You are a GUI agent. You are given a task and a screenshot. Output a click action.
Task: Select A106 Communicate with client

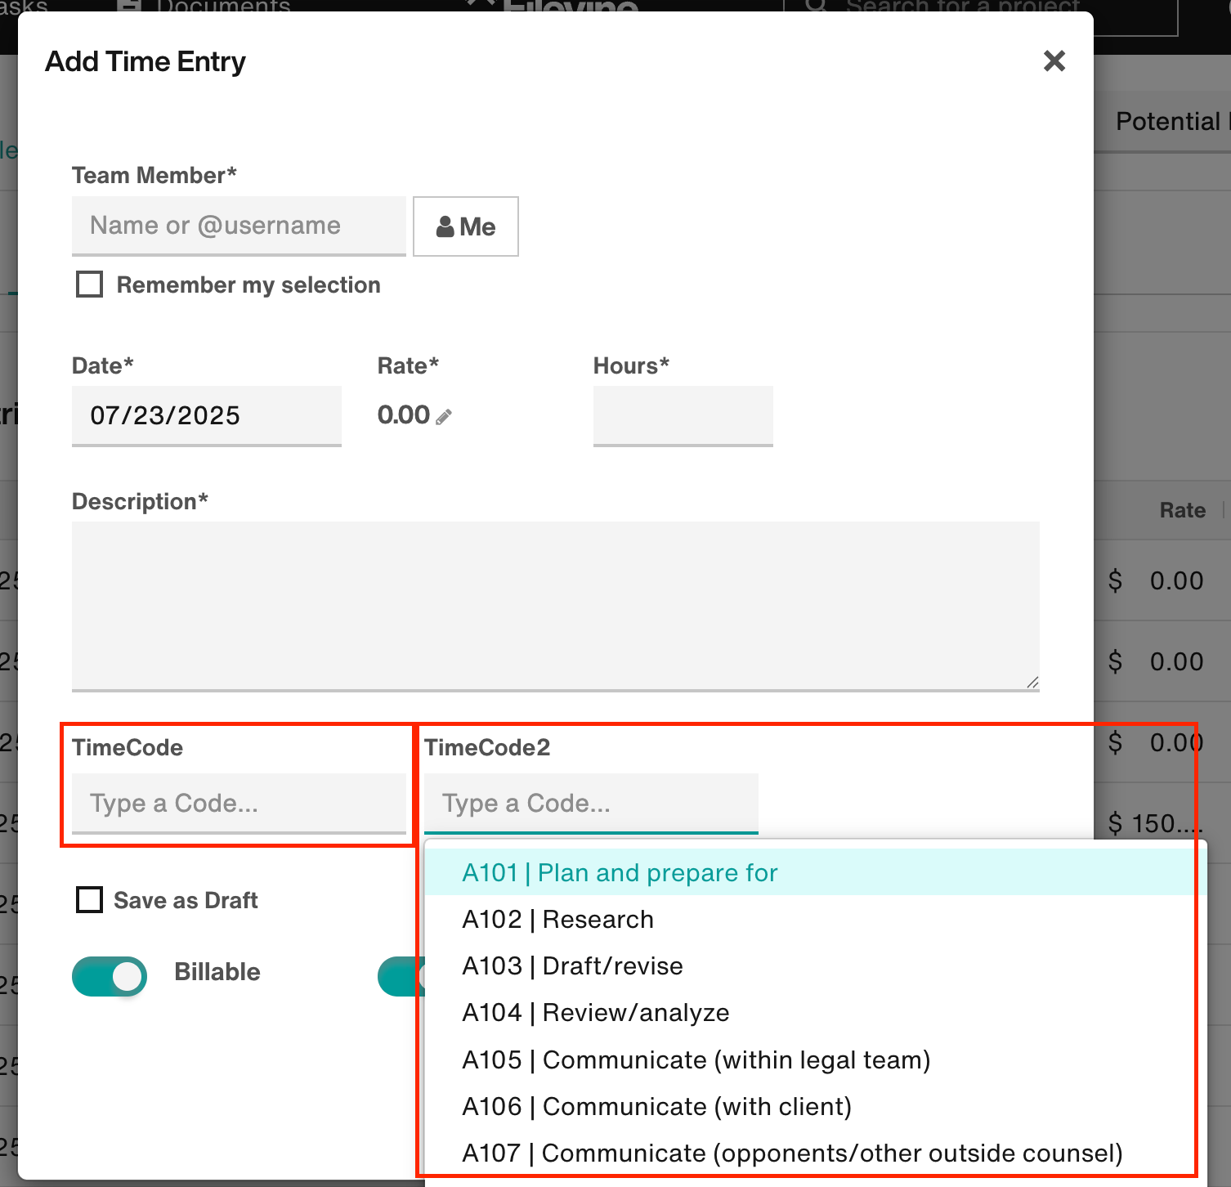(656, 1106)
